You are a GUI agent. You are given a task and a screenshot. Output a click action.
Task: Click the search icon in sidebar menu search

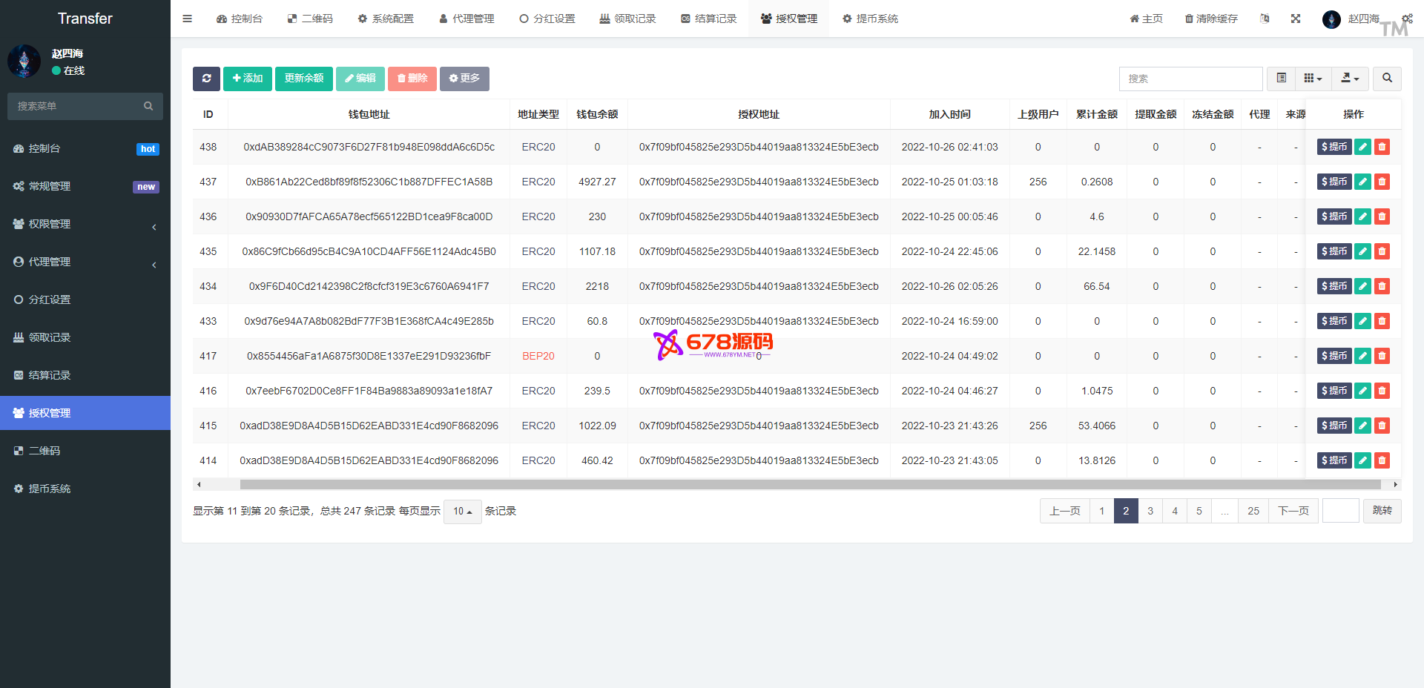(x=148, y=106)
